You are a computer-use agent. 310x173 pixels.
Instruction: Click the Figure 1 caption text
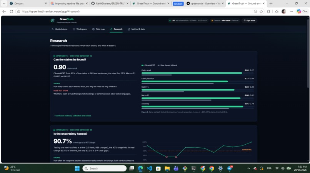pos(185,112)
